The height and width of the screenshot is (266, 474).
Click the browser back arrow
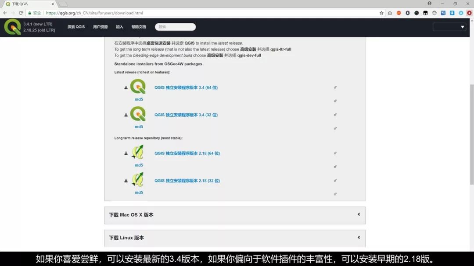pos(5,13)
